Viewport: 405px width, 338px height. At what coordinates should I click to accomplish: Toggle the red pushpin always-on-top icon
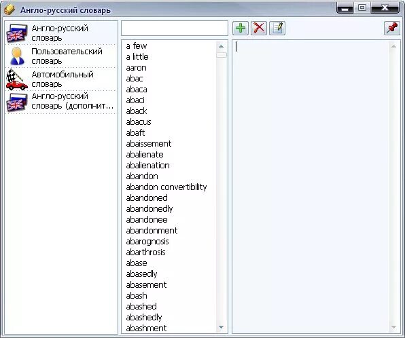pyautogui.click(x=392, y=28)
